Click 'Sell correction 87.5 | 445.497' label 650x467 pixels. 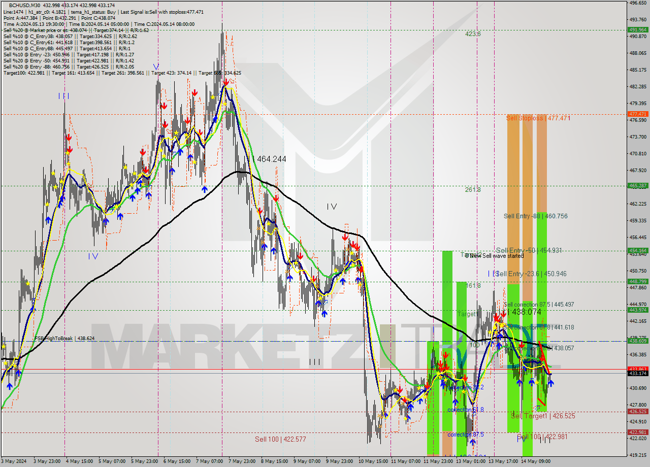pyautogui.click(x=539, y=305)
